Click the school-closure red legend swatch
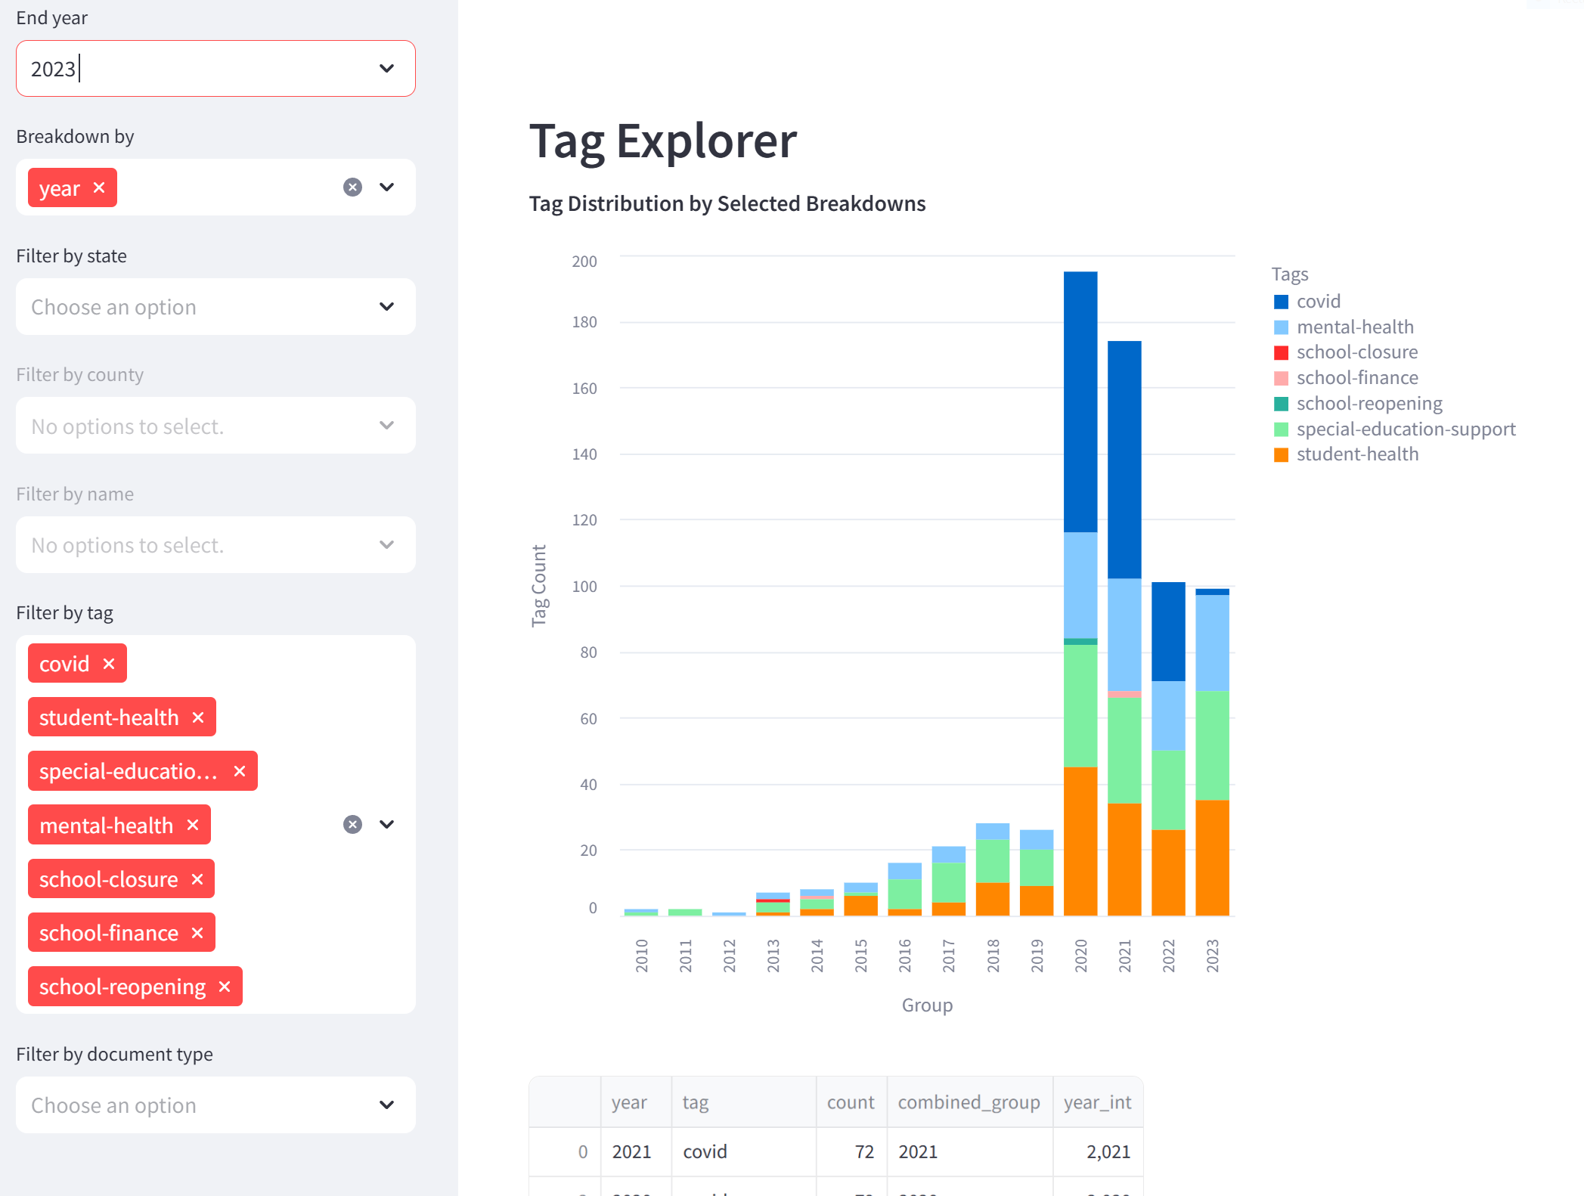The height and width of the screenshot is (1196, 1584). click(1281, 353)
